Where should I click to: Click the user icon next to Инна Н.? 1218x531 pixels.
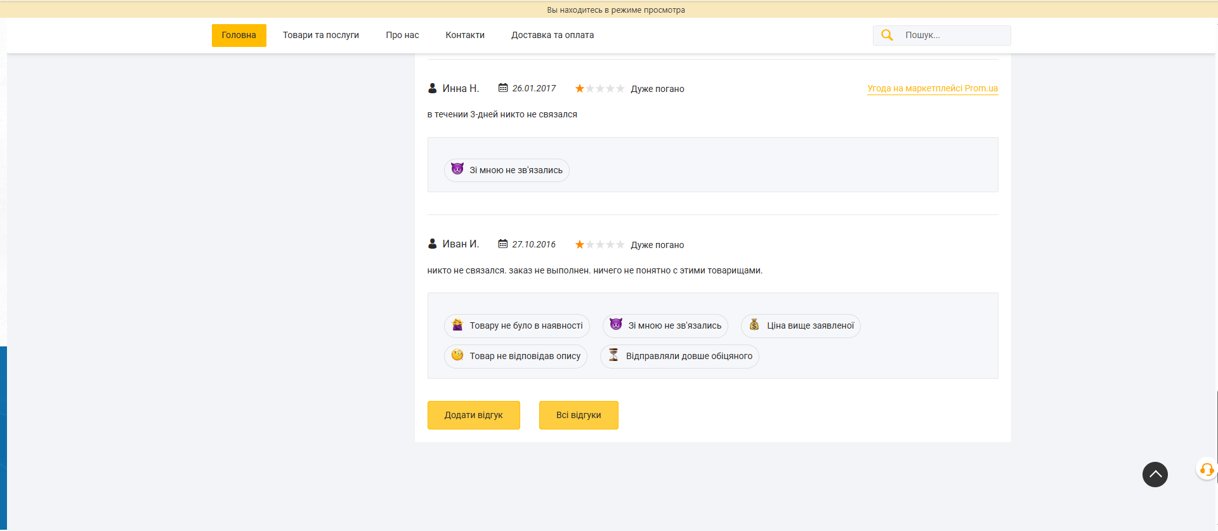pos(433,88)
